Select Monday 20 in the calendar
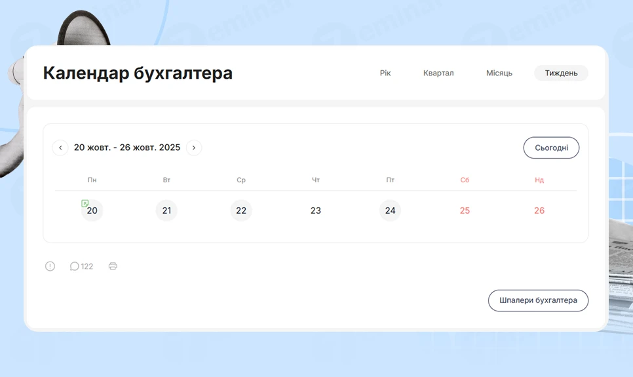 click(x=92, y=211)
